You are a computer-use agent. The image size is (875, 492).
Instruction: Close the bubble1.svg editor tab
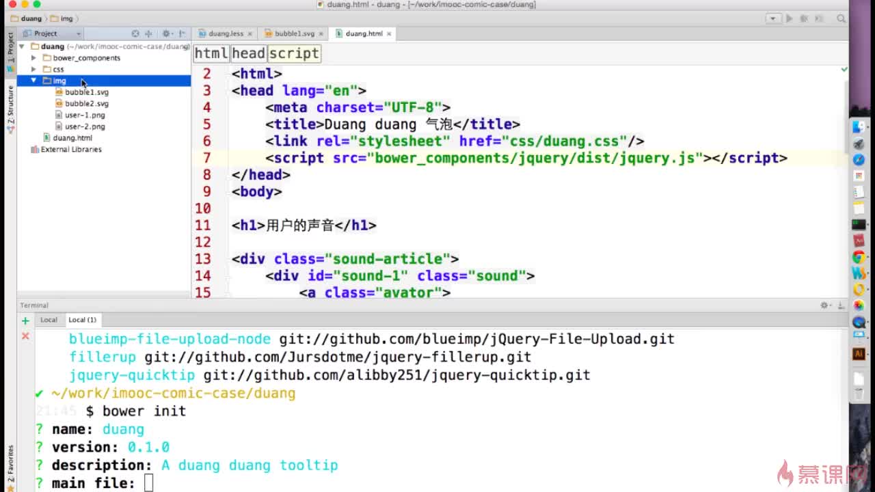coord(321,33)
